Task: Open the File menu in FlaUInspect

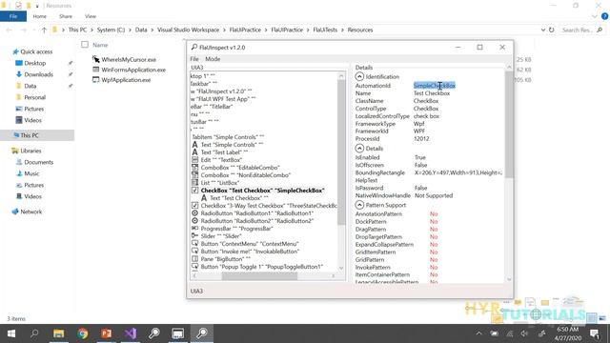Action: [194, 59]
